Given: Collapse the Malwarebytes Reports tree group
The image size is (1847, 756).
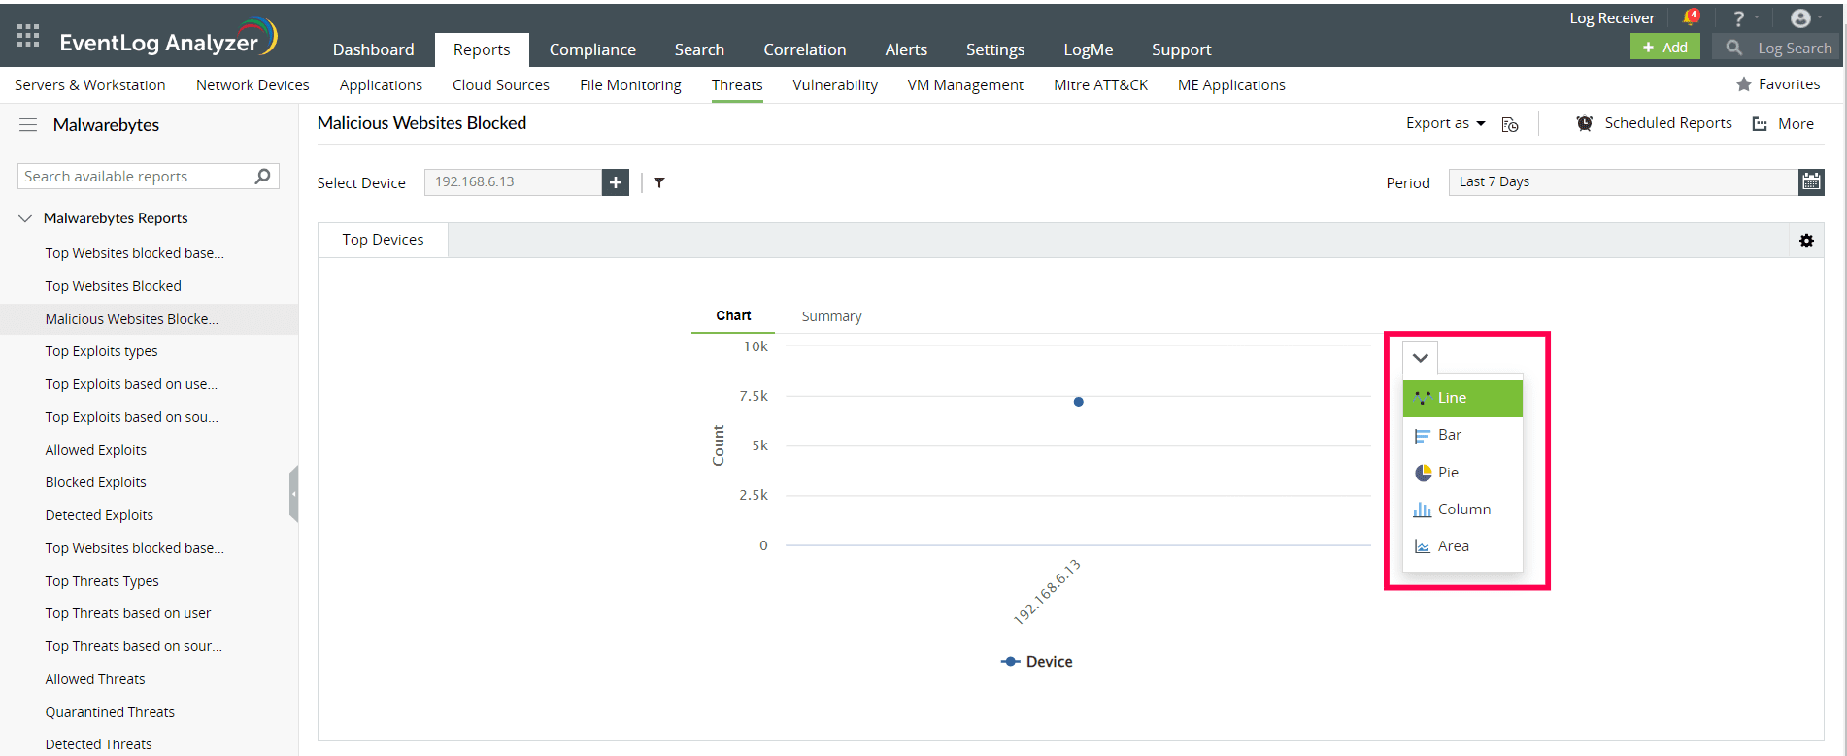Looking at the screenshot, I should (x=25, y=218).
